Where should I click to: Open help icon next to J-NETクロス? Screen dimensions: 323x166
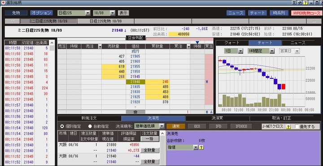tap(288, 127)
